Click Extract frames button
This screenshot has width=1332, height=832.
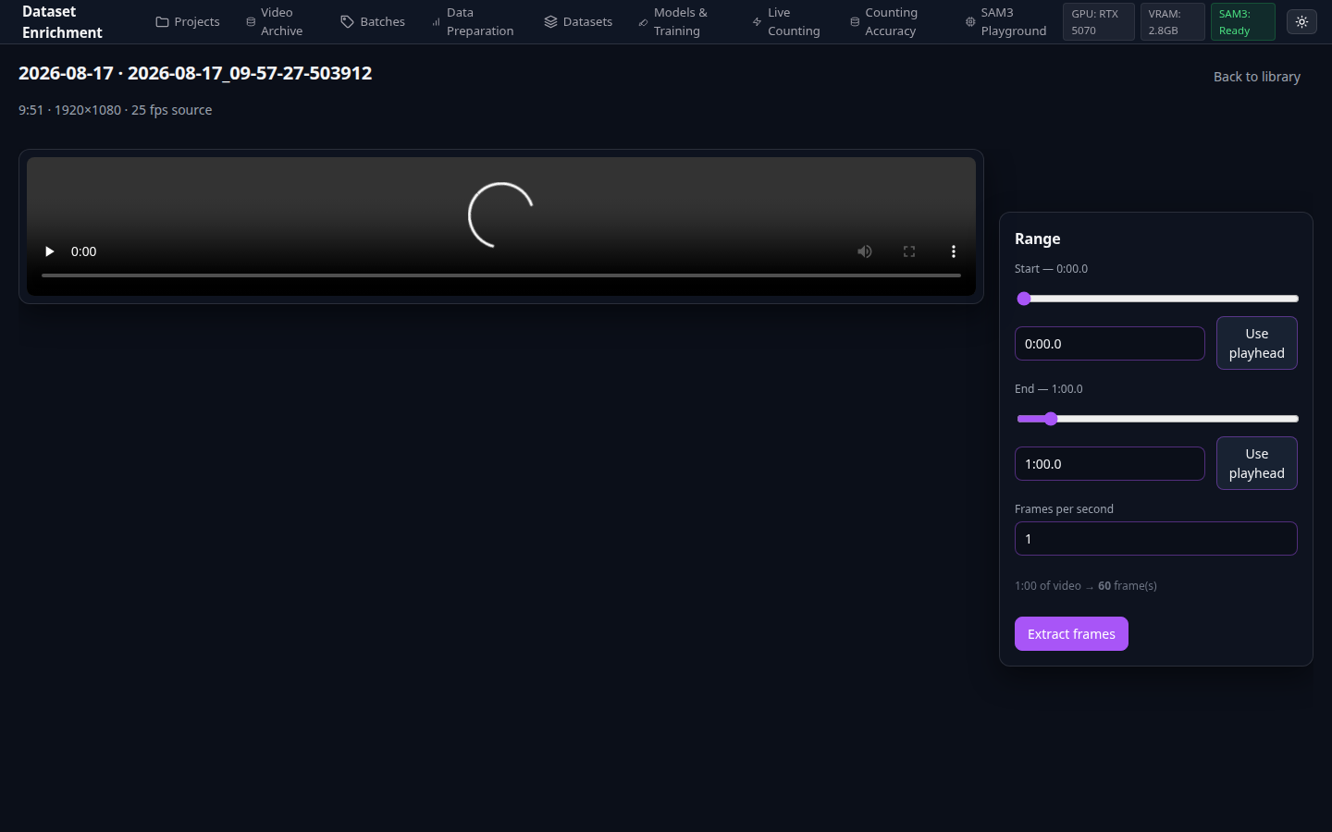1071,634
